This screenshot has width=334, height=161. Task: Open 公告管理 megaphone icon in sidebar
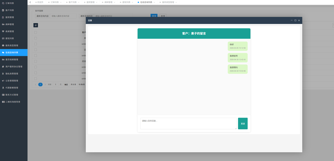(3, 81)
